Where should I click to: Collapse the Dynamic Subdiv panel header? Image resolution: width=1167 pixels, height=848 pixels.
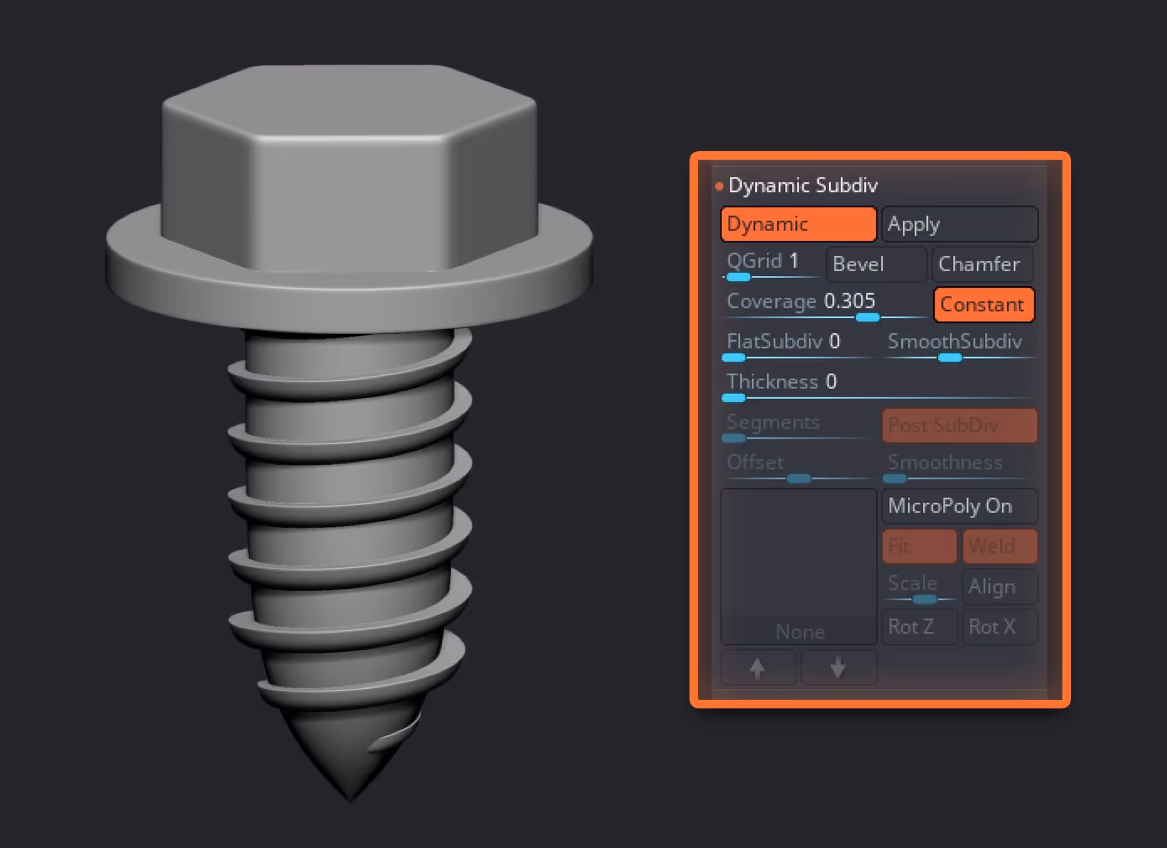[802, 185]
